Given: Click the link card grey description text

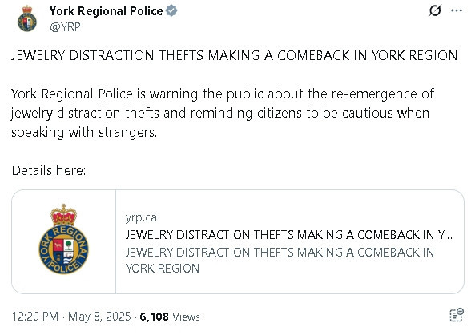Looking at the screenshot, I should click(280, 261).
